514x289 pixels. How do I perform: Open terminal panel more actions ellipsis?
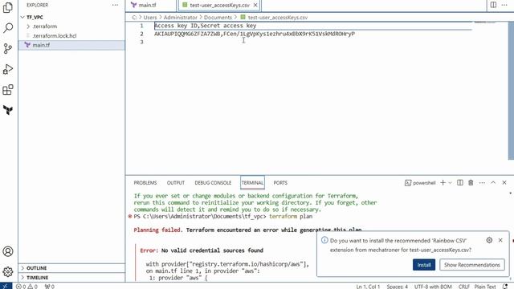click(x=482, y=182)
